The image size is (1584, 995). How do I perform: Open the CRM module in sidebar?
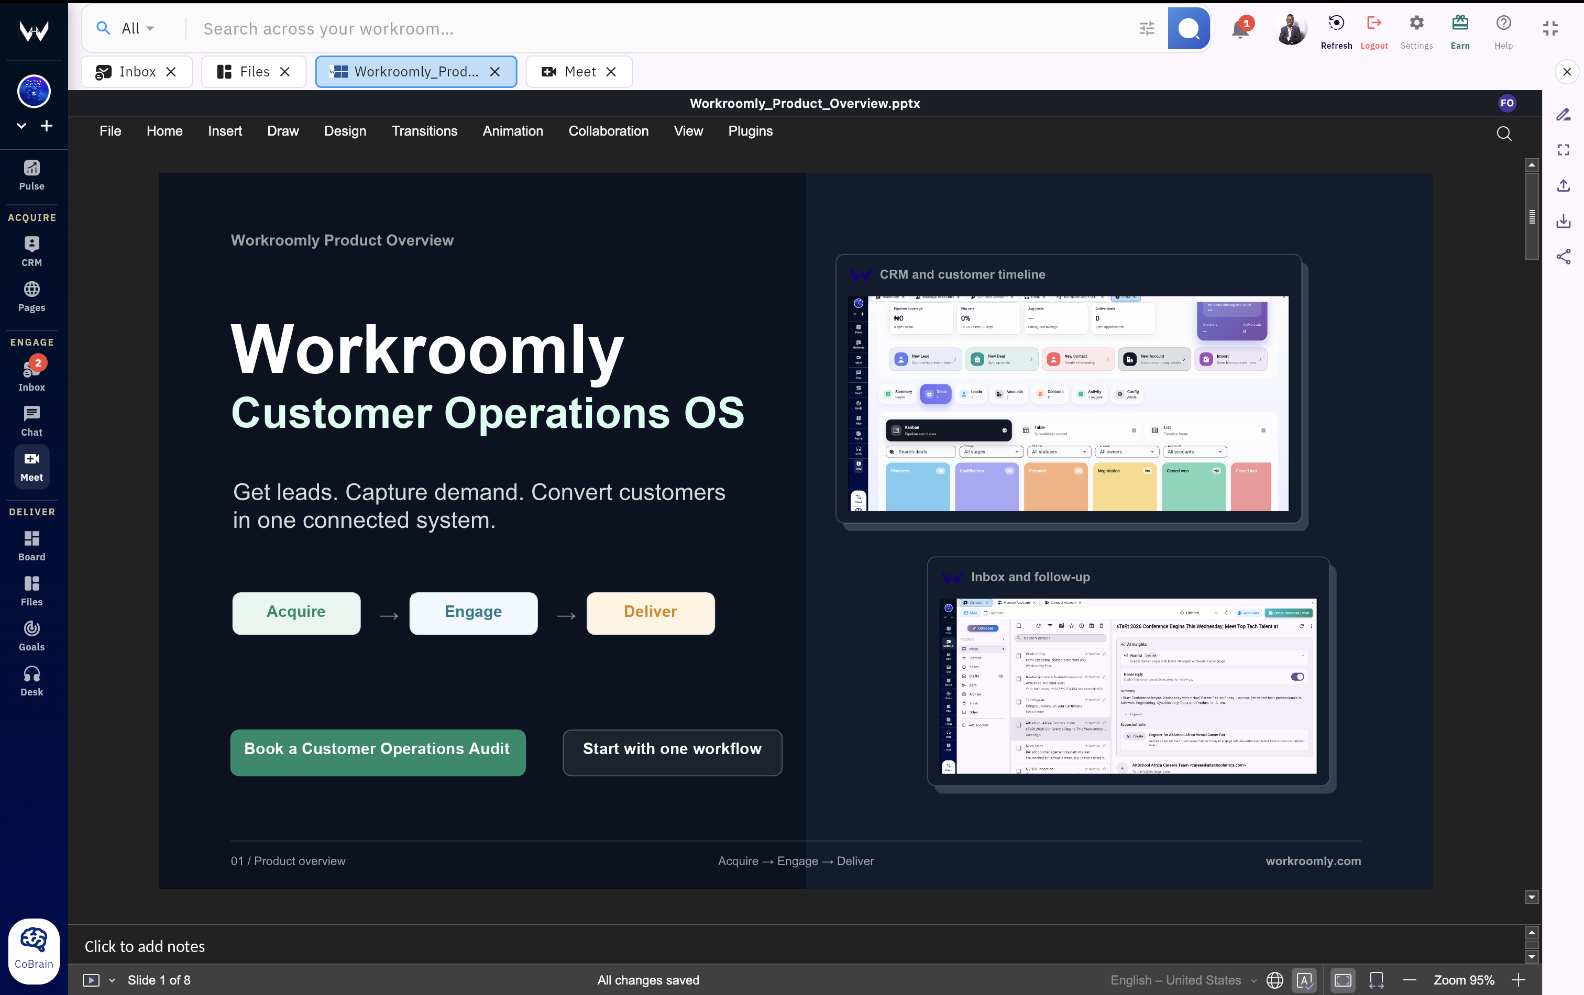coord(31,251)
